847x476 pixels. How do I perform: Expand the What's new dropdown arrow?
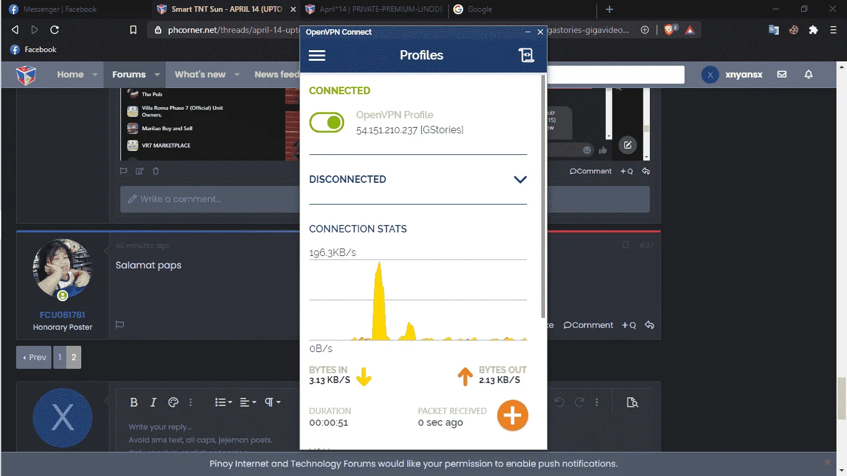click(x=237, y=75)
